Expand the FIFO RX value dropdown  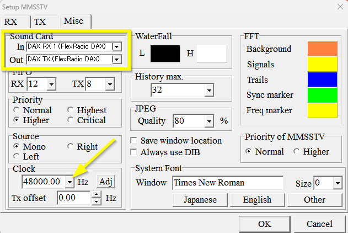point(51,84)
